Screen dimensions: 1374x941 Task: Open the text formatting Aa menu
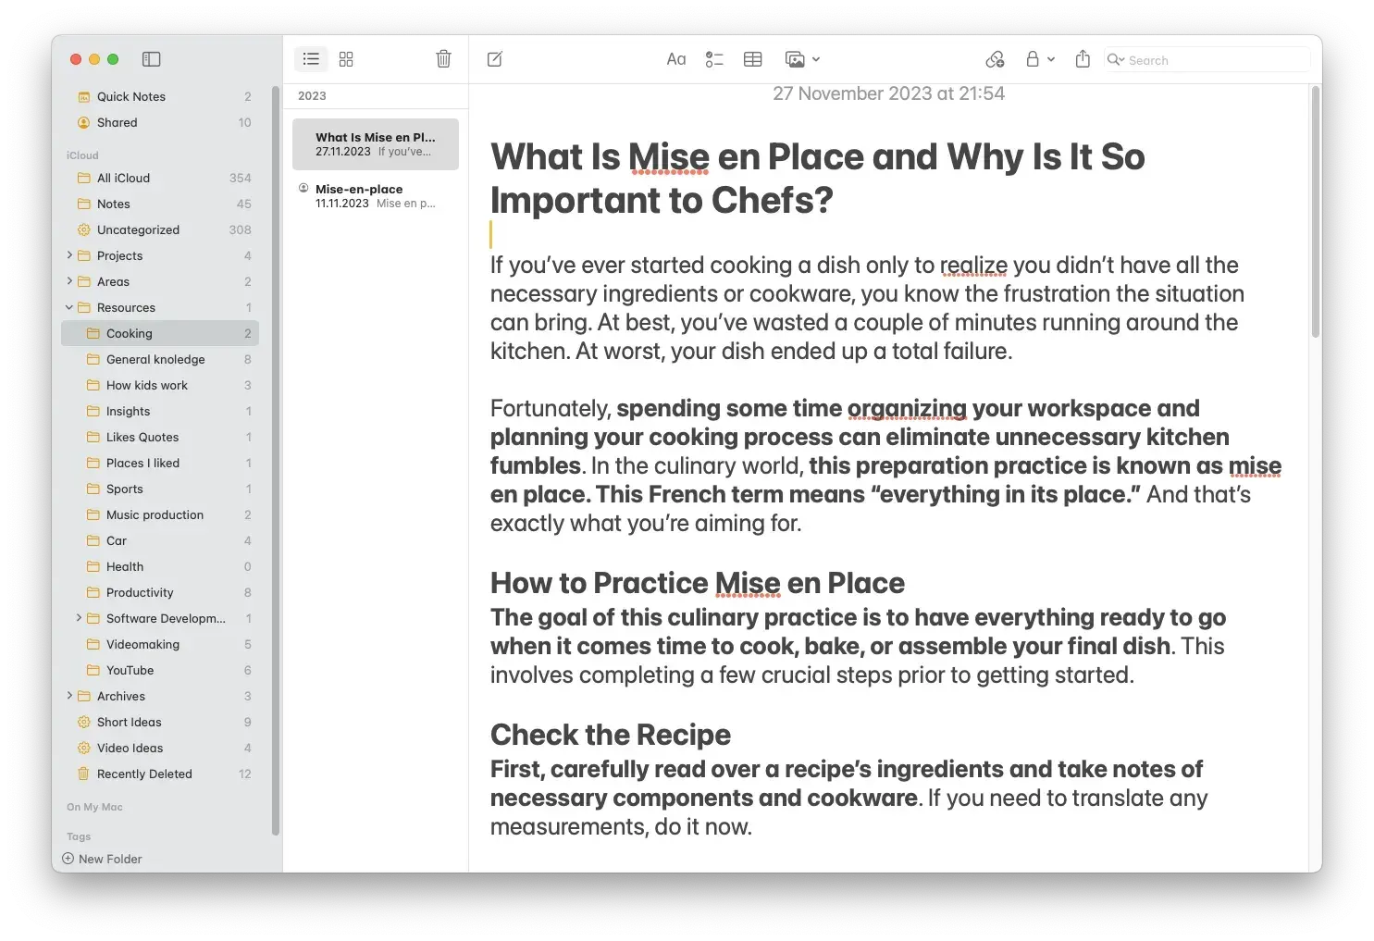point(676,58)
